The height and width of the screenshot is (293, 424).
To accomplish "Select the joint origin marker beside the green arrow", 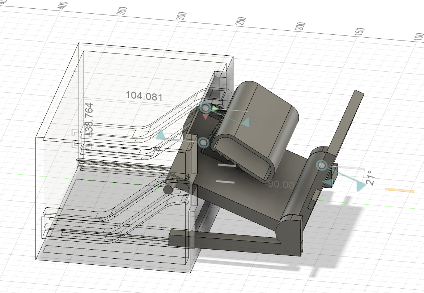I will (206, 108).
